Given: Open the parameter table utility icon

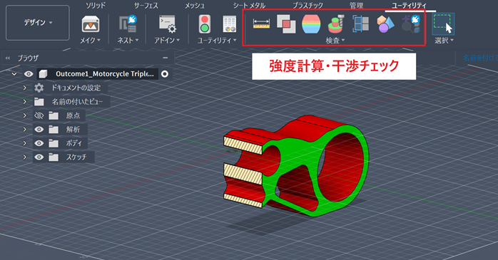Looking at the screenshot, I should click(x=229, y=24).
